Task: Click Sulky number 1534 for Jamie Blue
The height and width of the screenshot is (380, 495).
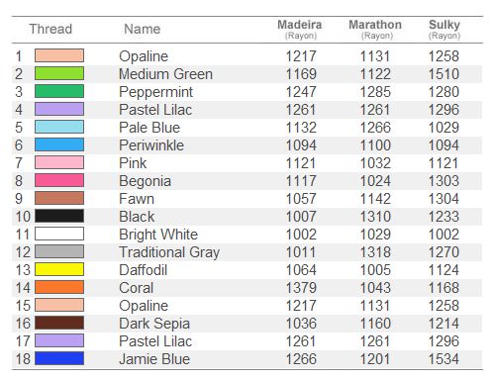Action: (x=444, y=359)
